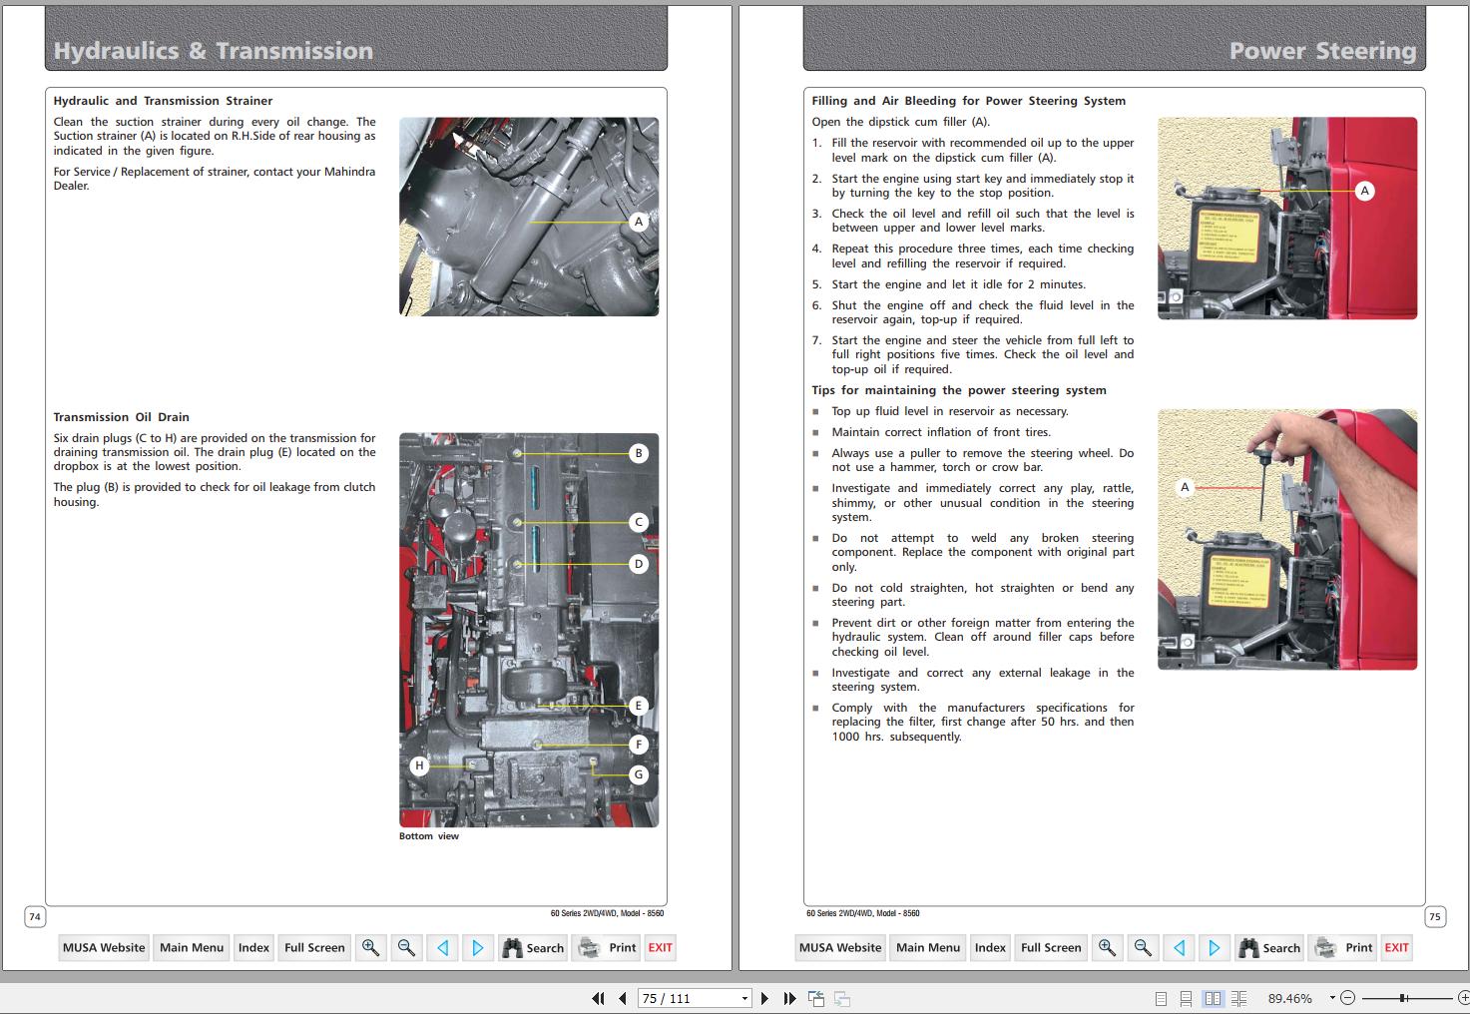The image size is (1470, 1014).
Task: Click Search binoculars button on page 75
Action: tap(1270, 948)
